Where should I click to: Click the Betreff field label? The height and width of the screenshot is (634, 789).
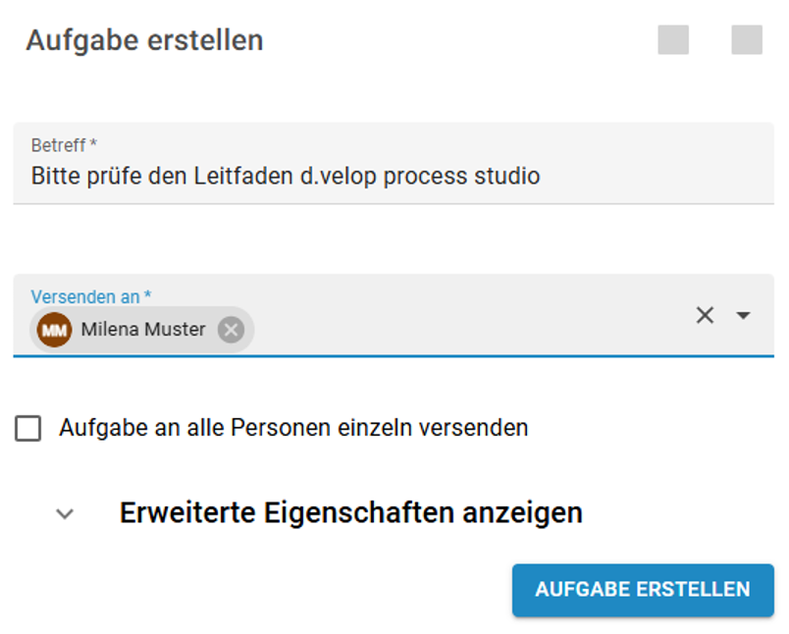point(64,145)
